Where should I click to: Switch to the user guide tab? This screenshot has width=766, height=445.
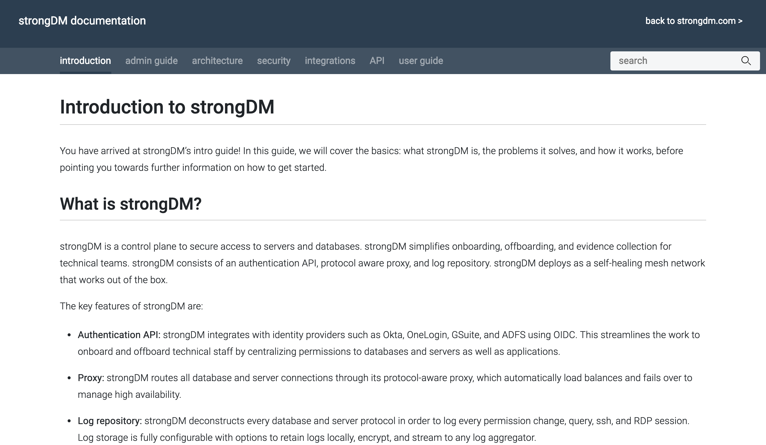pyautogui.click(x=421, y=61)
